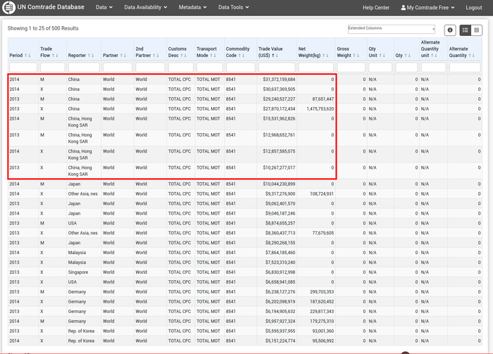
Task: Sort by Period column arrows
Action: [x=27, y=55]
